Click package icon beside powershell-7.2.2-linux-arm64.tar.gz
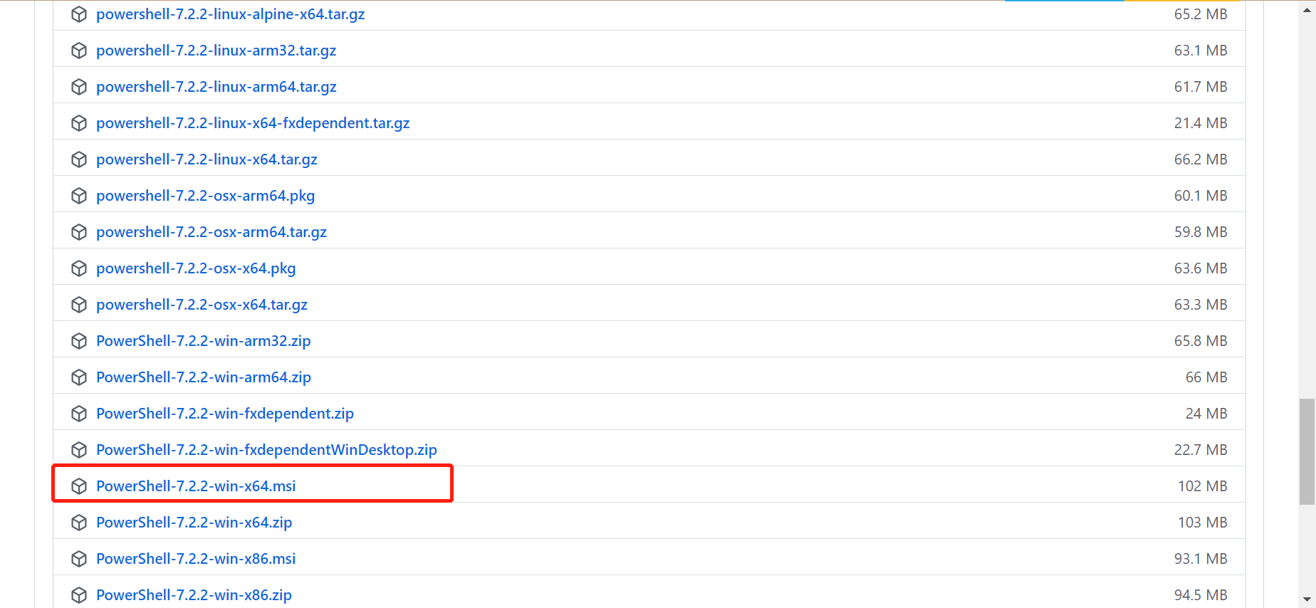The width and height of the screenshot is (1316, 608). [x=79, y=87]
